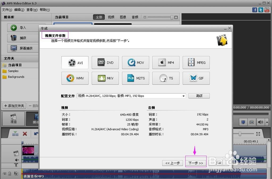Select the TS format button
272x179 pixels.
coord(166,78)
